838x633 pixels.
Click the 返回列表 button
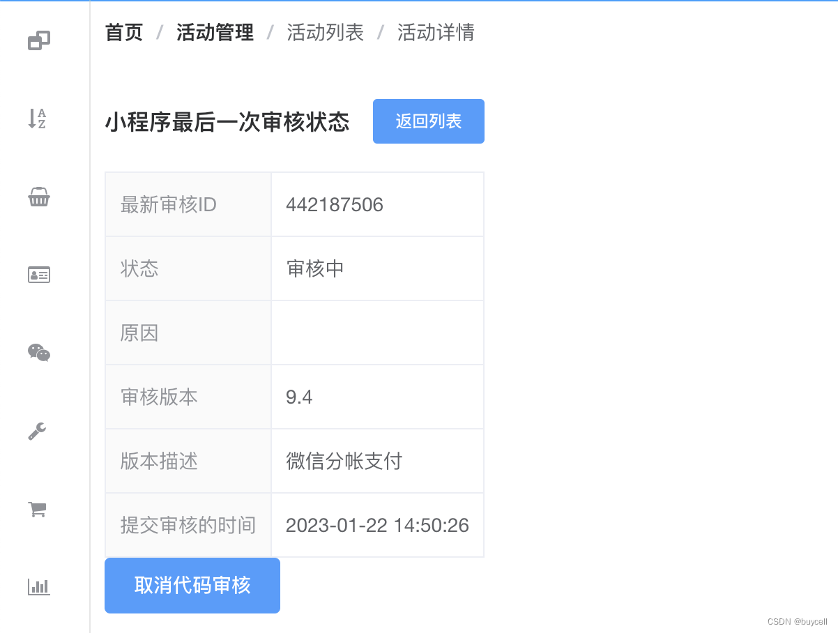pyautogui.click(x=429, y=121)
